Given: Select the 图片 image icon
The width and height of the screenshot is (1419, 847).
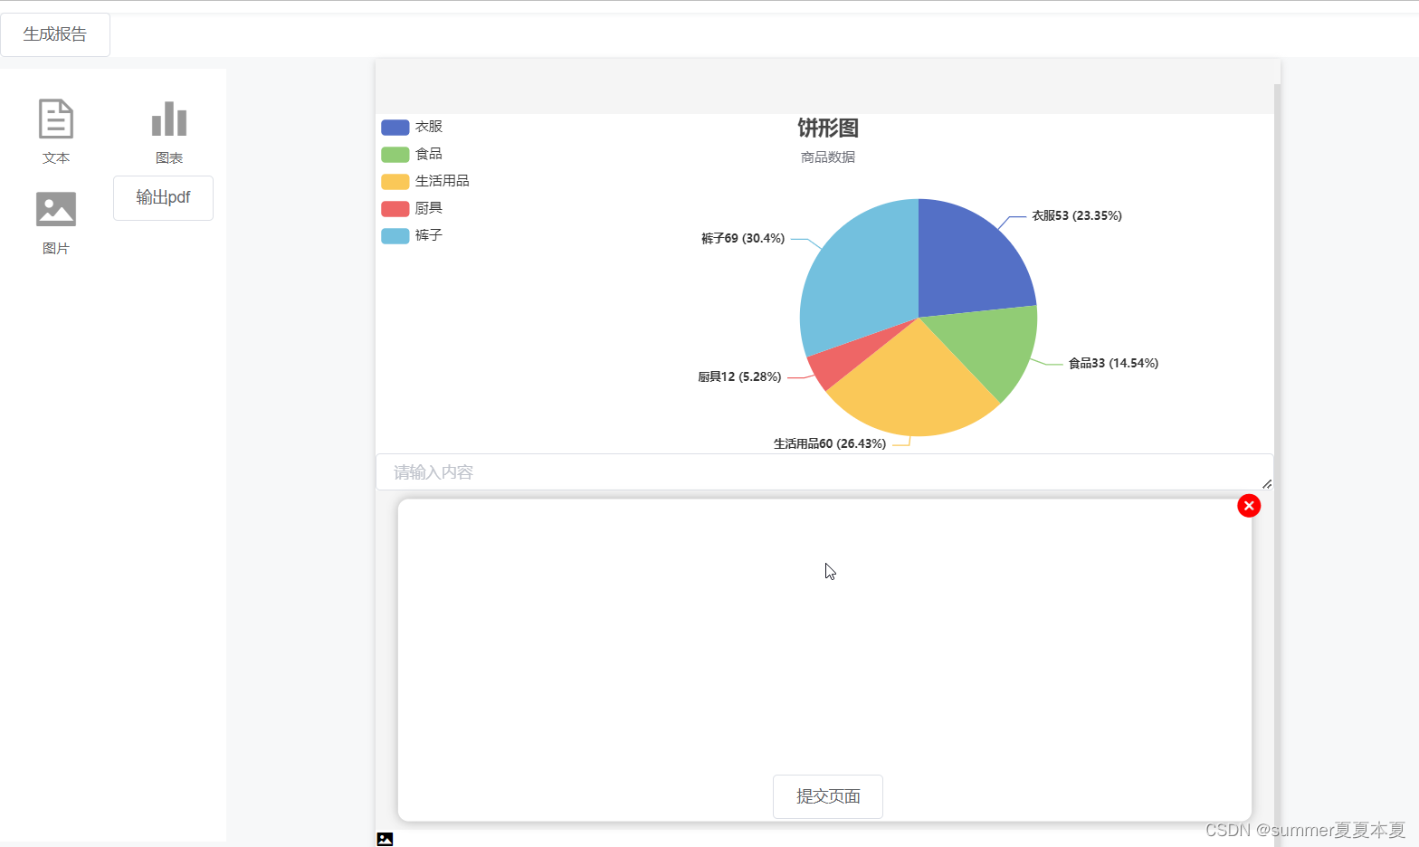Looking at the screenshot, I should point(56,209).
